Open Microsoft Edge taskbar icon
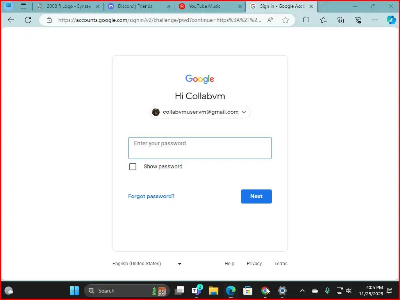This screenshot has height=300, width=400. [230, 291]
